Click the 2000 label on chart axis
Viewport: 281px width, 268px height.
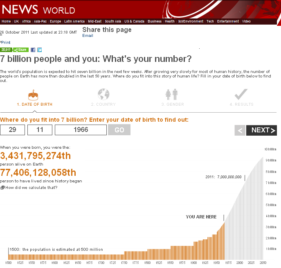tap(240, 263)
